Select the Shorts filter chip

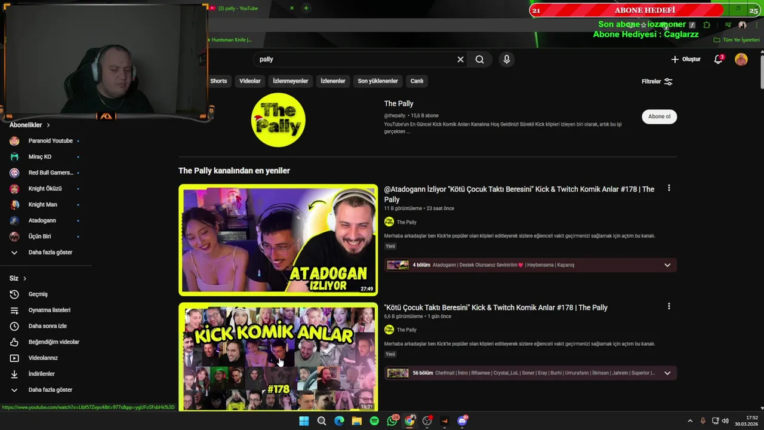[x=218, y=81]
